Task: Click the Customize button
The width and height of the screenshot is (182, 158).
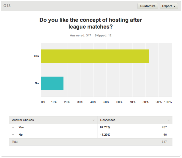Action: click(148, 6)
